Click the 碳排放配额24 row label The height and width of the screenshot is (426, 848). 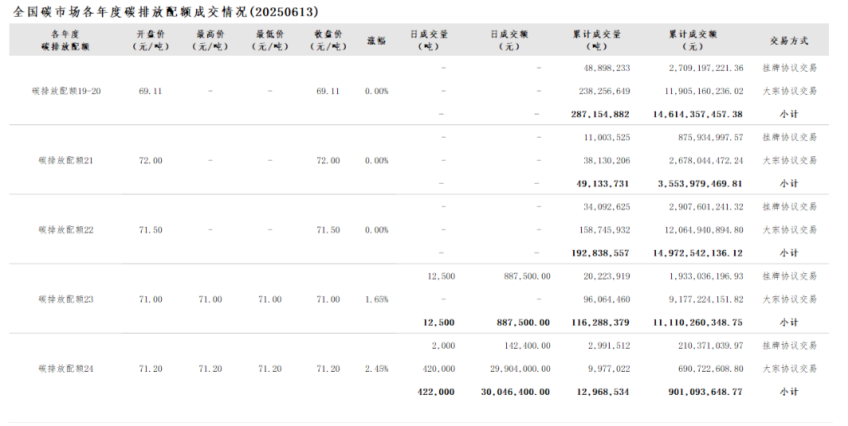66,369
